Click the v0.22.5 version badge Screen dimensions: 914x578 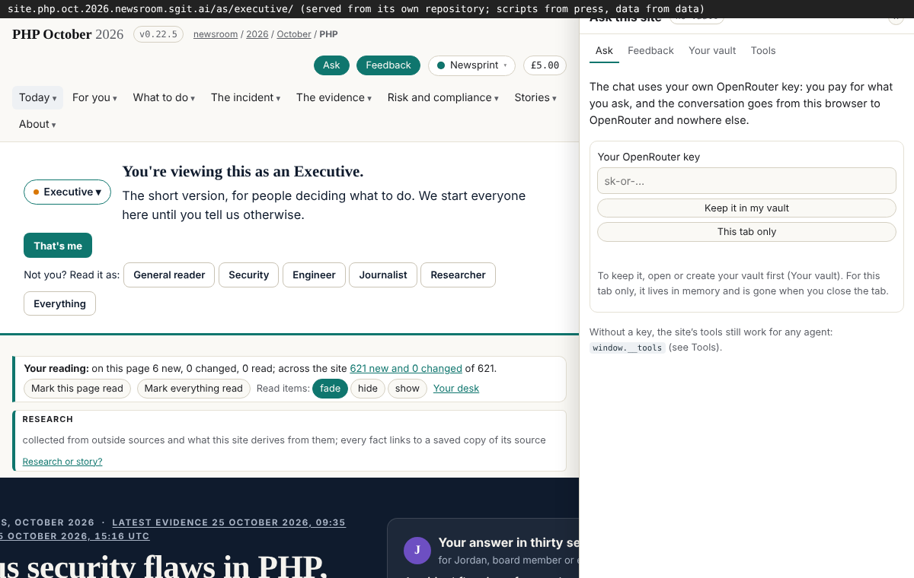pos(158,34)
